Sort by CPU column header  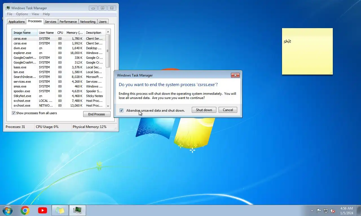(60, 33)
